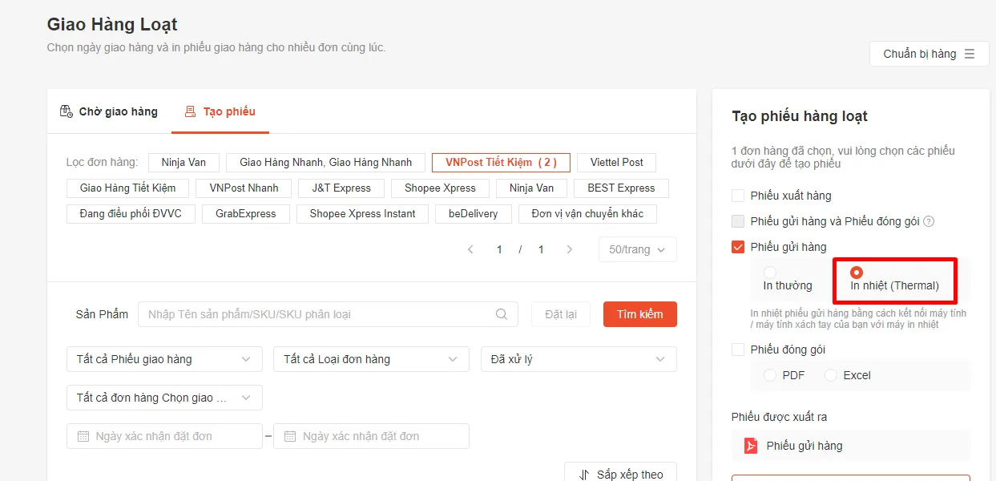Tick the Phiếu đóng gói checkbox
996x481 pixels.
point(738,350)
